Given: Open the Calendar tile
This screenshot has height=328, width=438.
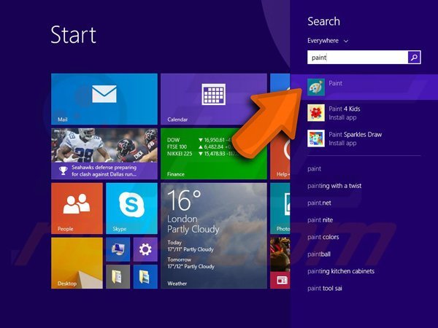Looking at the screenshot, I should point(214,99).
